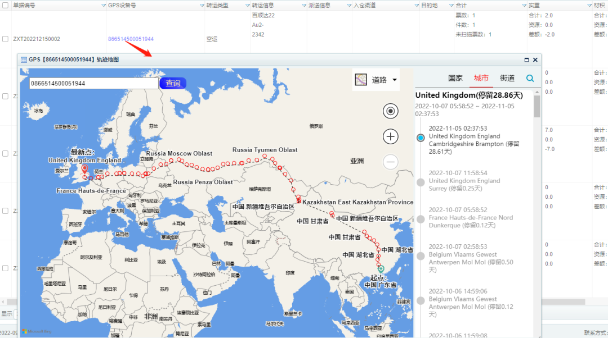608x338 pixels.
Task: Click the locate-me target icon on map
Action: click(x=390, y=111)
